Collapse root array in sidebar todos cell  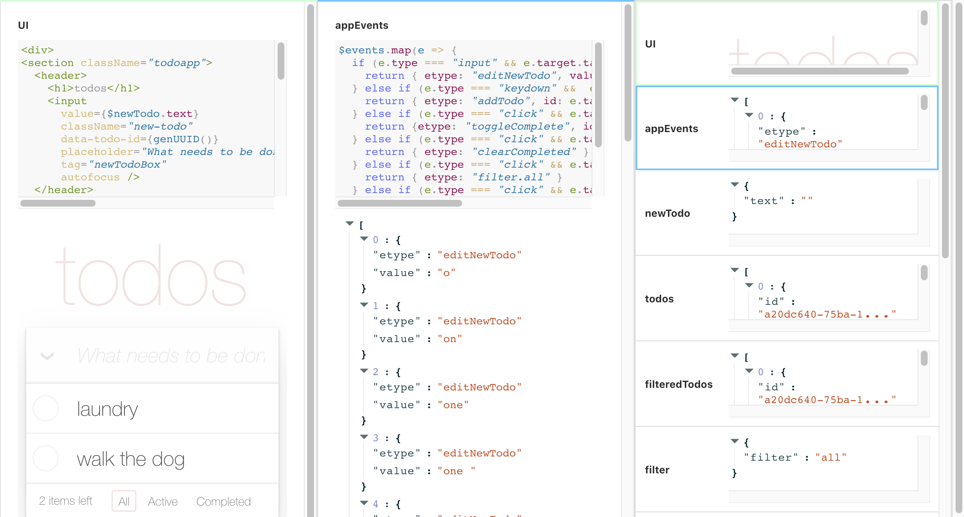[735, 270]
